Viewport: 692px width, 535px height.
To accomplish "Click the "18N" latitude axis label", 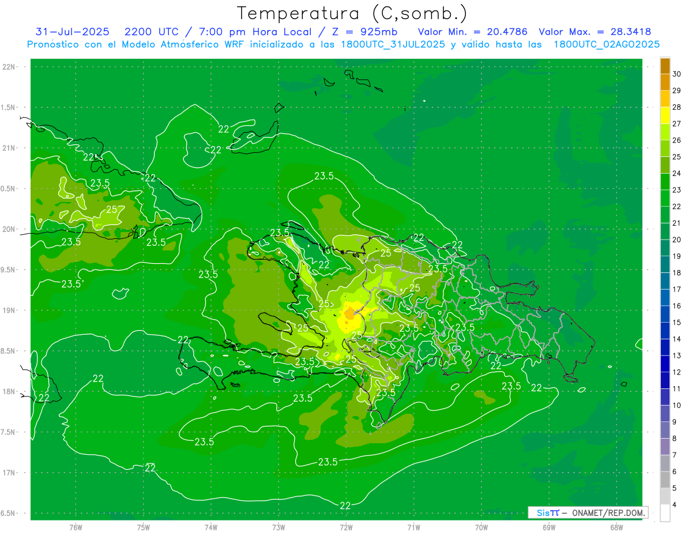I will click(x=9, y=391).
